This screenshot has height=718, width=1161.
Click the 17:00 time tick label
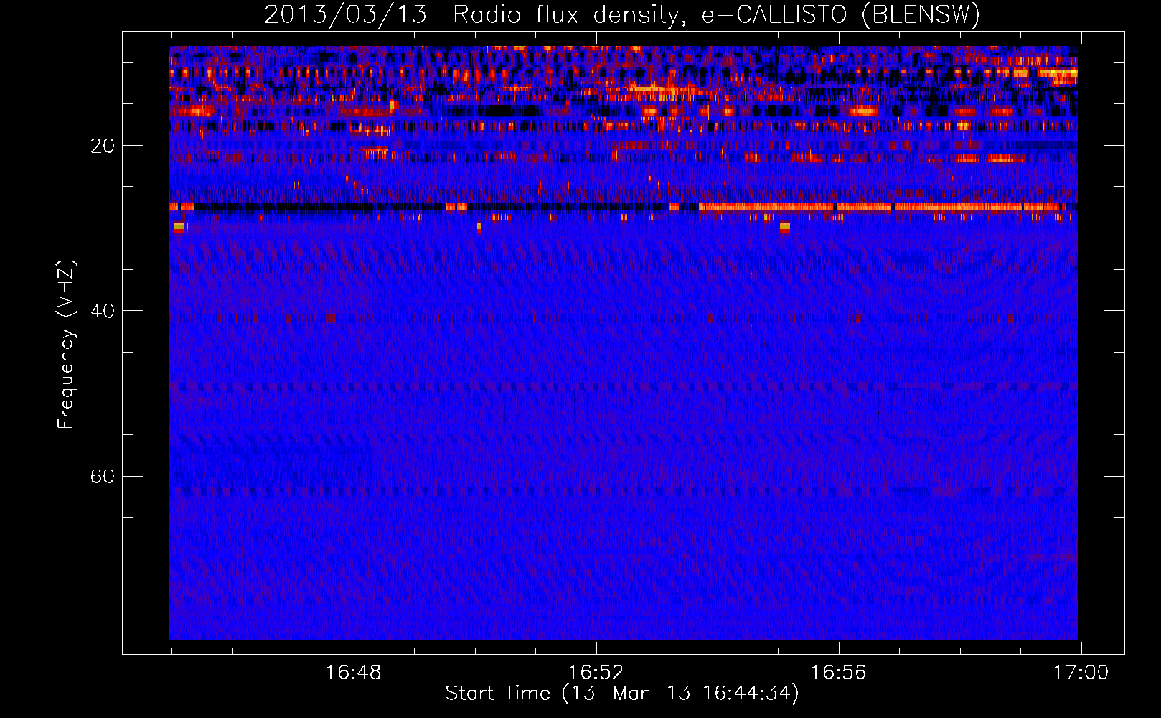tap(1081, 673)
